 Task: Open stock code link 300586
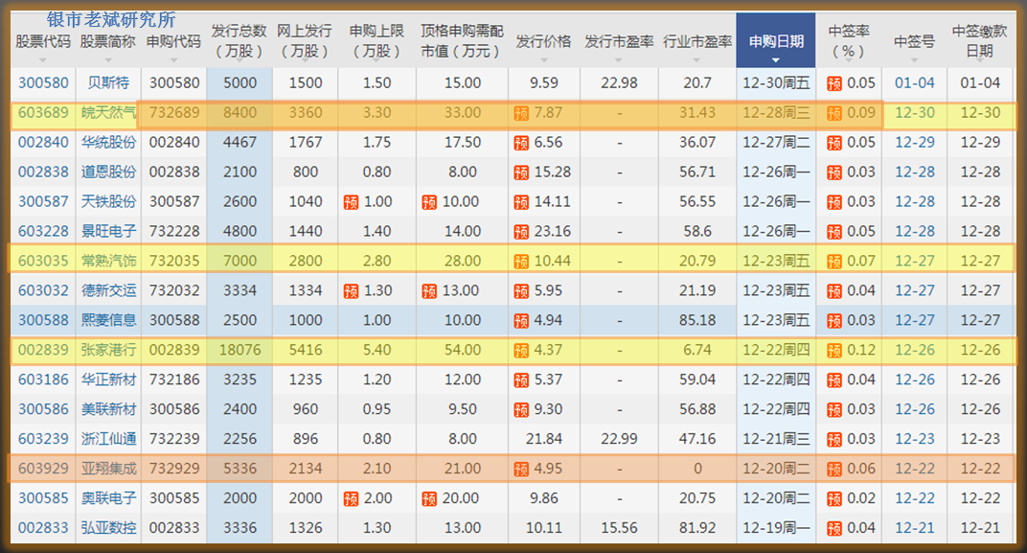(x=43, y=409)
